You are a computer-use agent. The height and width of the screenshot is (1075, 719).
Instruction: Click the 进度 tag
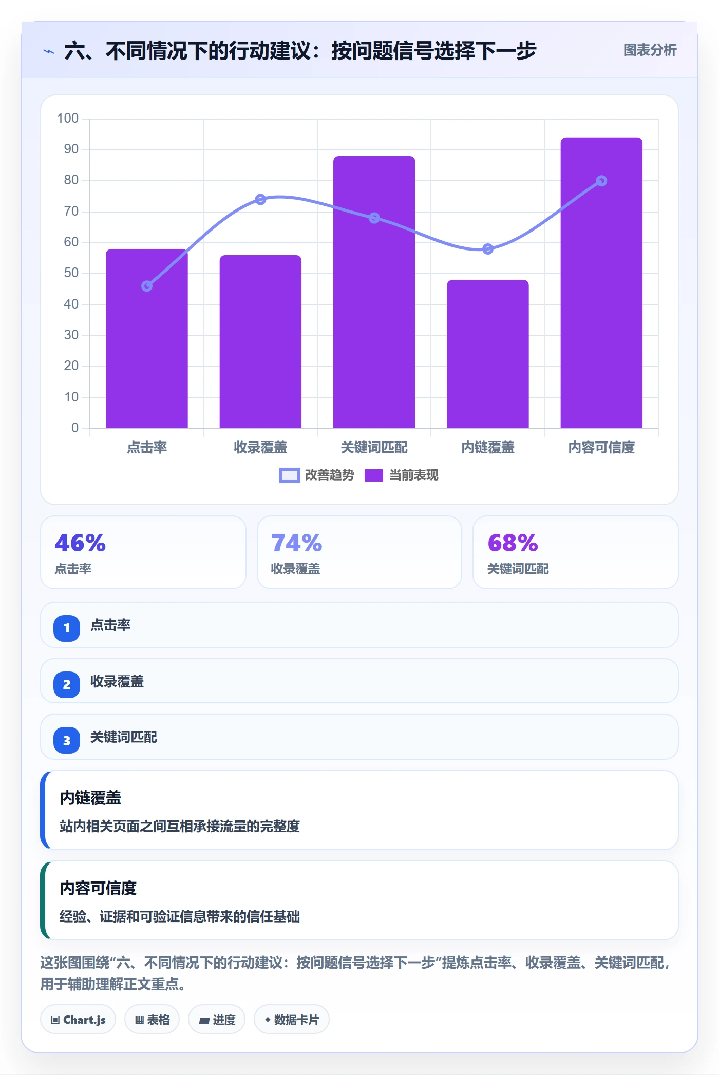tap(217, 1020)
